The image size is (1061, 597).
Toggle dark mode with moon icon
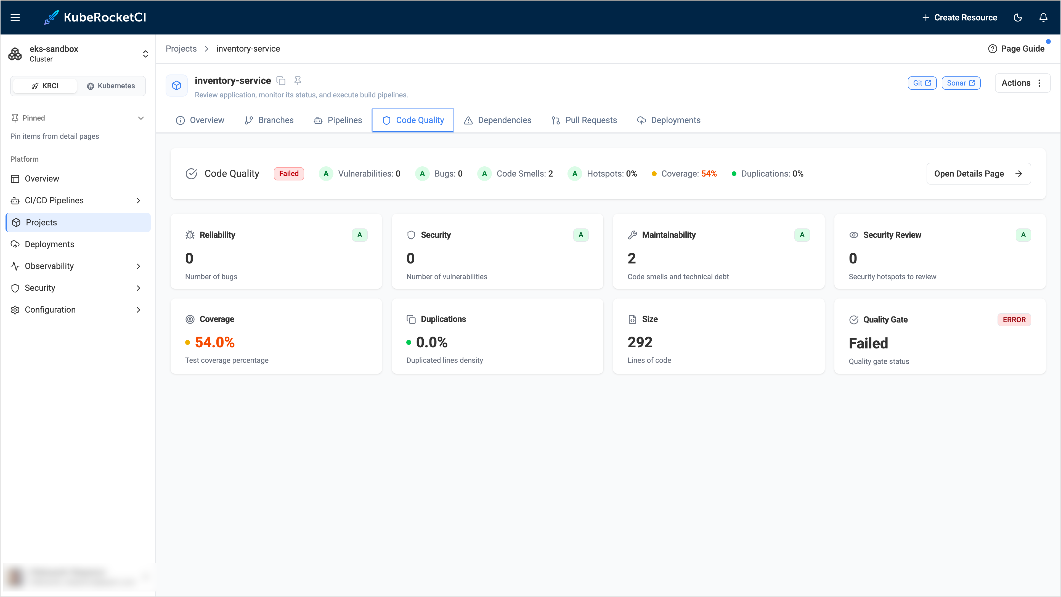tap(1018, 17)
